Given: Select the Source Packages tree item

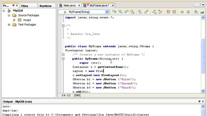Looking at the screenshot, I should (29, 15).
